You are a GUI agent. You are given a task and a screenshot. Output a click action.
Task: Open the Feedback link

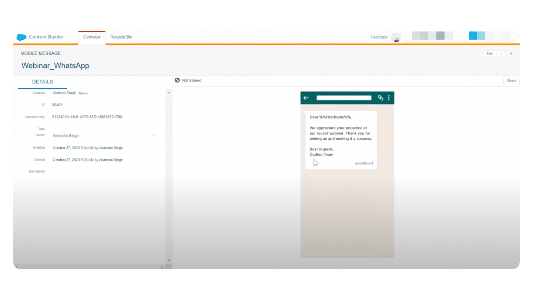pos(379,37)
